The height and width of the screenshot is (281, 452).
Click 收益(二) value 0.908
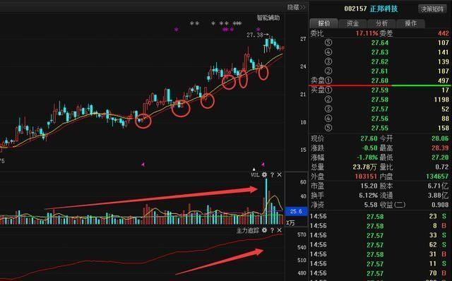click(x=440, y=205)
